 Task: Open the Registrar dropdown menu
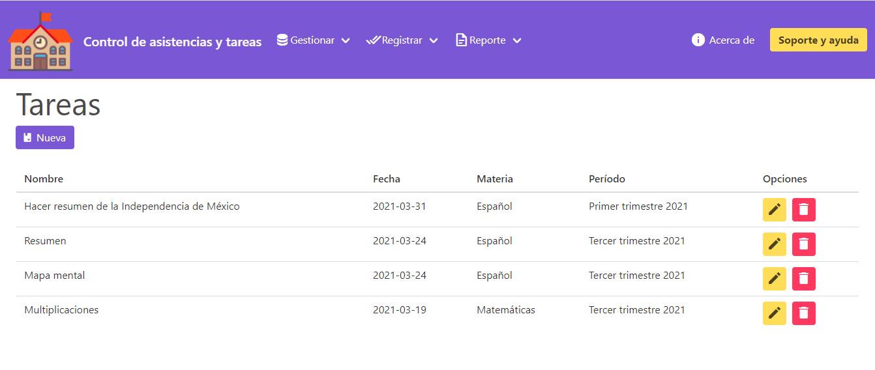click(402, 40)
